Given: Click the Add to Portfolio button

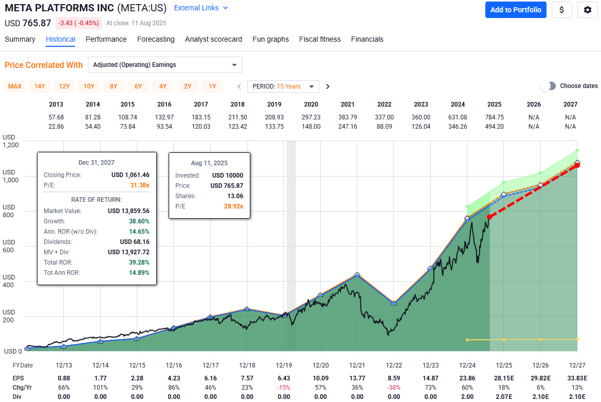Looking at the screenshot, I should pos(516,10).
